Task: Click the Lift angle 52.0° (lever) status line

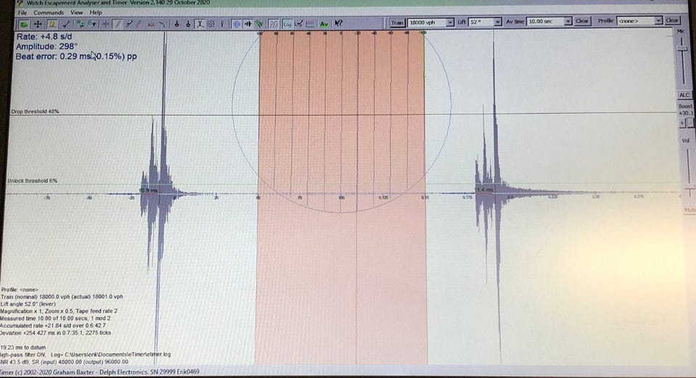Action: click(x=28, y=304)
